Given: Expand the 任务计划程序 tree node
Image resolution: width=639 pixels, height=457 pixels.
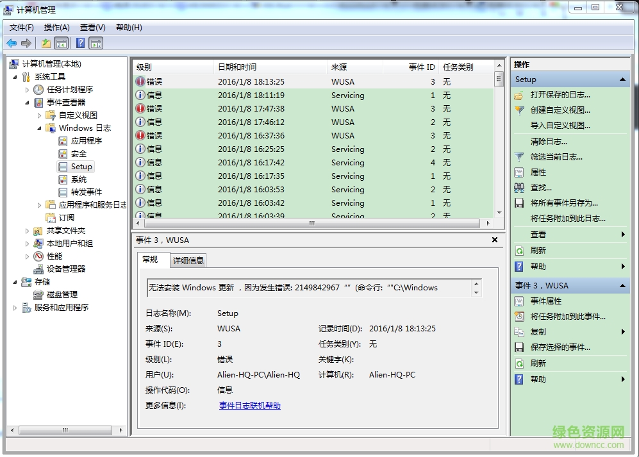Looking at the screenshot, I should tap(28, 90).
